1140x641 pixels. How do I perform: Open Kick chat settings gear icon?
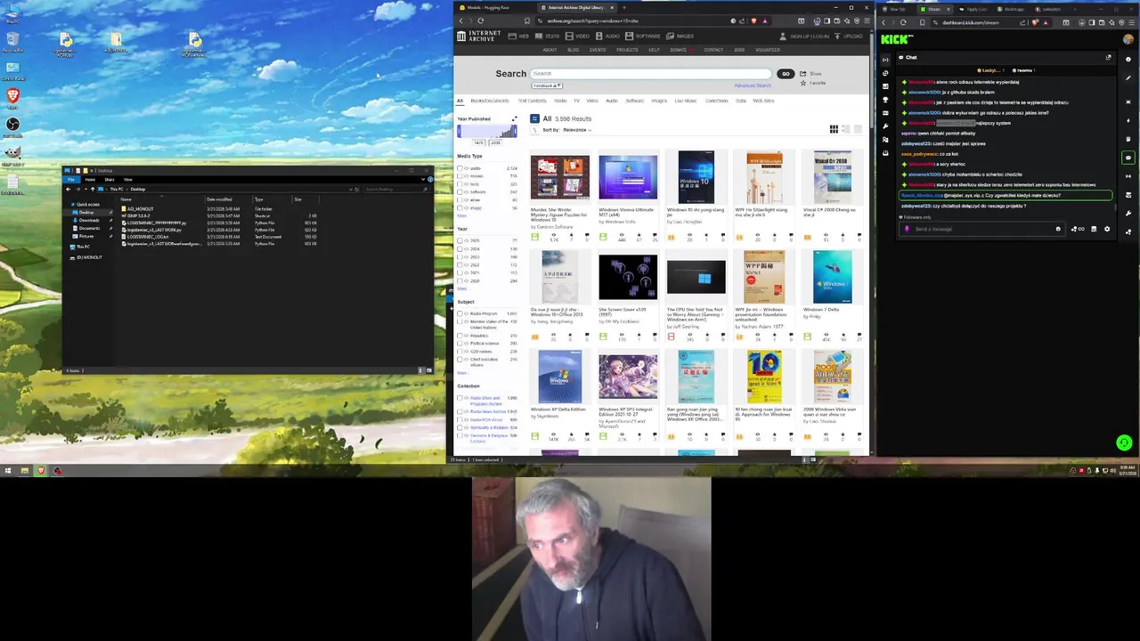(x=1107, y=229)
